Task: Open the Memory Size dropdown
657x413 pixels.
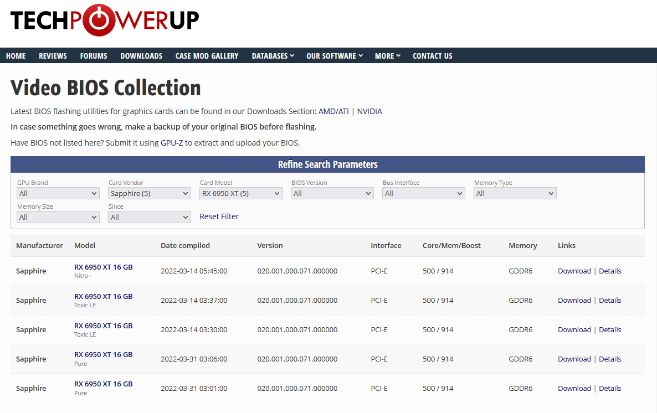Action: coord(58,217)
